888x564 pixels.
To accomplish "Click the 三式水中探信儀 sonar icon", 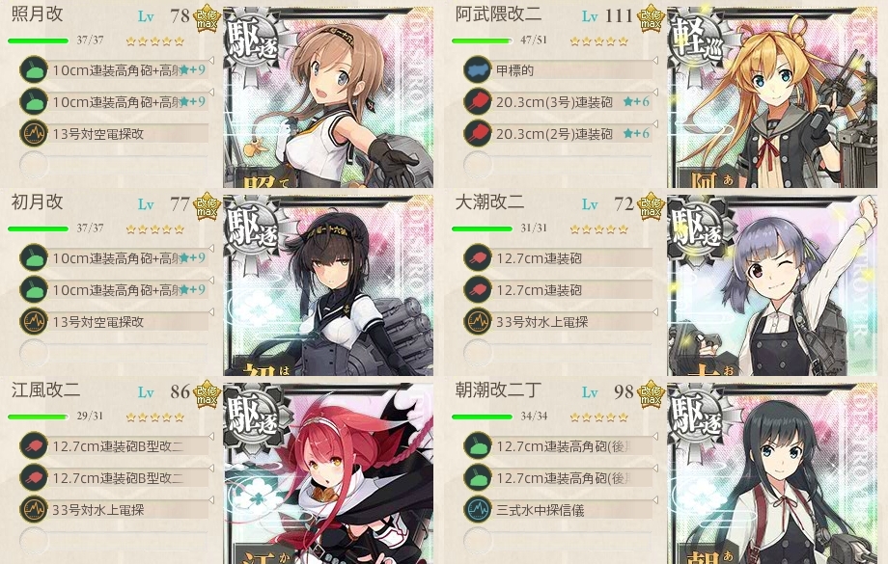I will [x=478, y=509].
